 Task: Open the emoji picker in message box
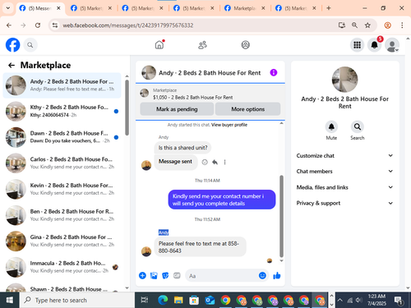coord(262,275)
